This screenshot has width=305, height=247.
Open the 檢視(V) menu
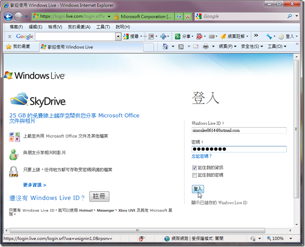55,27
